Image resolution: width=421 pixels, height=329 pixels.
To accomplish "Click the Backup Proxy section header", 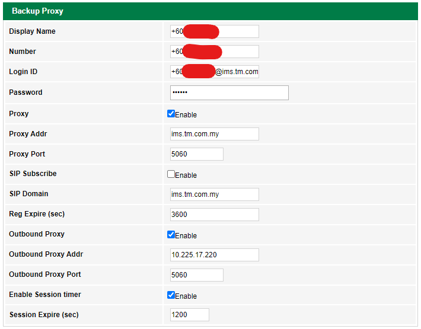I will (37, 11).
